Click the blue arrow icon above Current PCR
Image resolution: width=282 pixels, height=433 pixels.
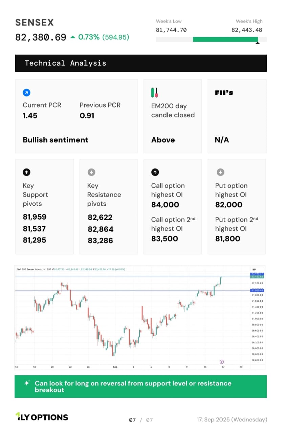tap(26, 92)
